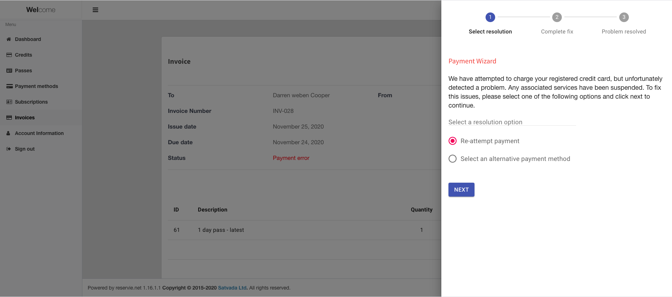Go to Passes menu item

pyautogui.click(x=41, y=71)
